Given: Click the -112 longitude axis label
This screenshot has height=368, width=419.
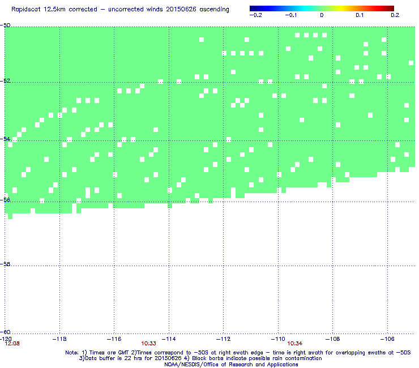Looking at the screenshot, I should point(223,339).
